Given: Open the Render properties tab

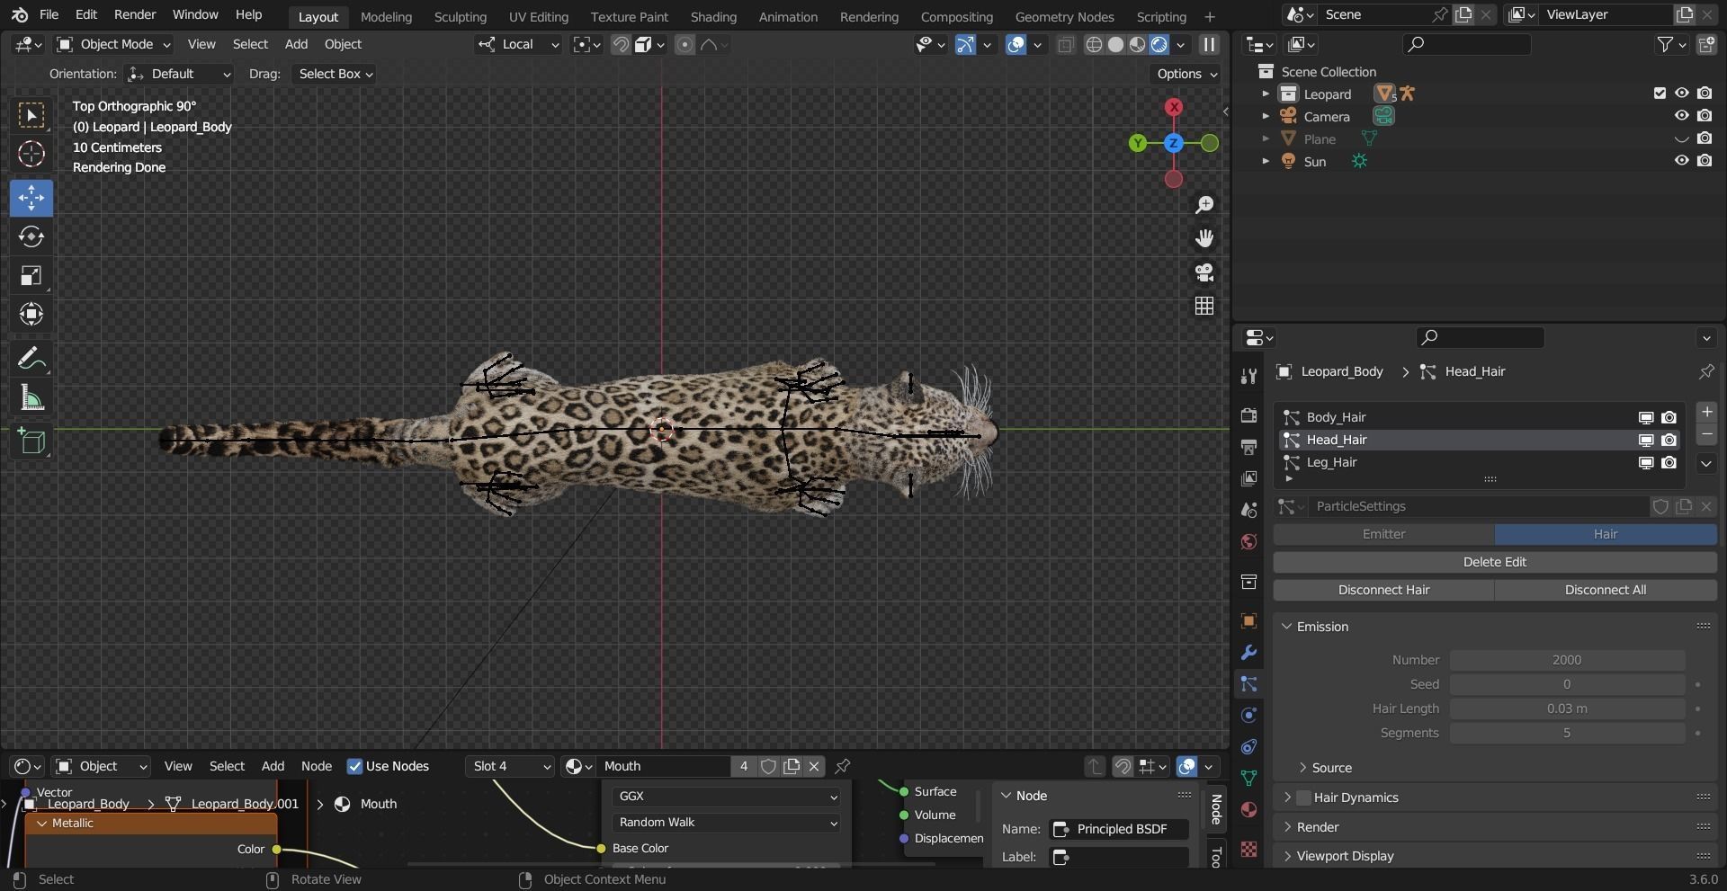Looking at the screenshot, I should click(1248, 414).
